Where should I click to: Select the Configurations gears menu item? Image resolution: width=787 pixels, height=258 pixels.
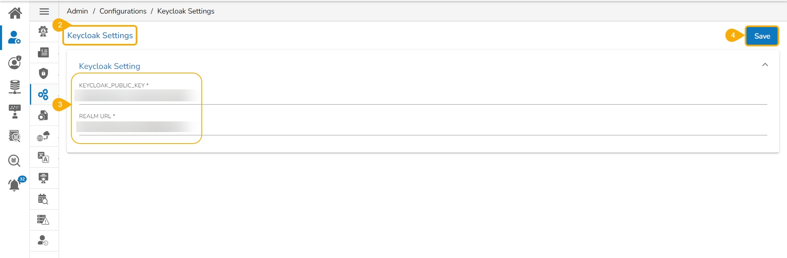pos(43,95)
